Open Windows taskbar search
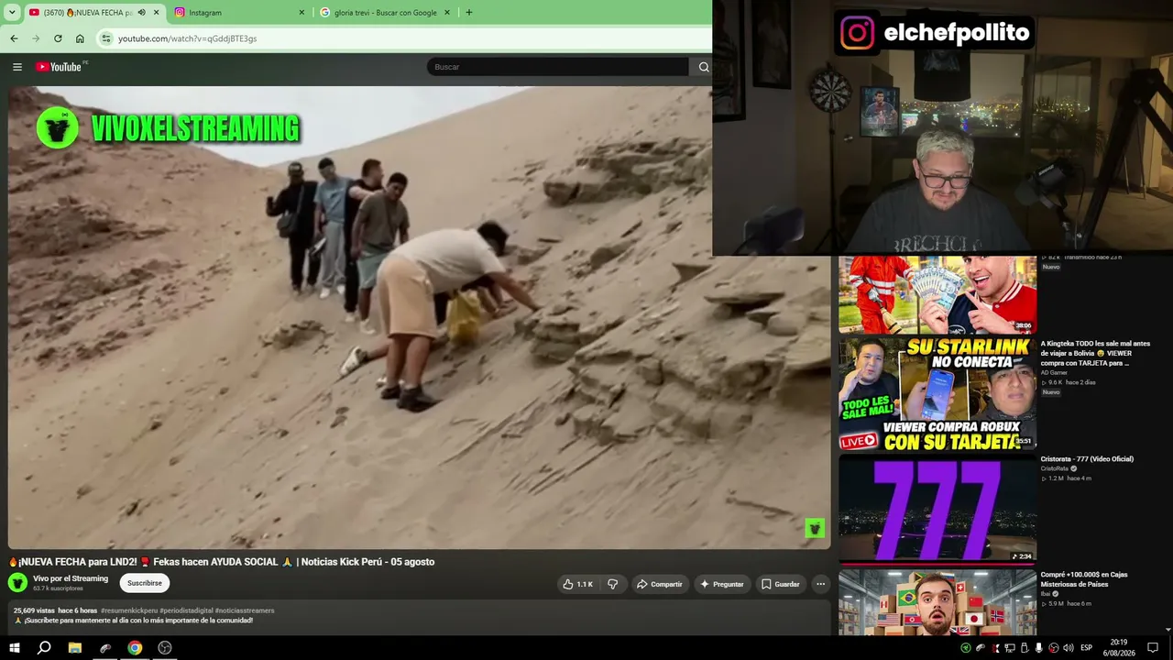Image resolution: width=1173 pixels, height=660 pixels. pyautogui.click(x=44, y=647)
